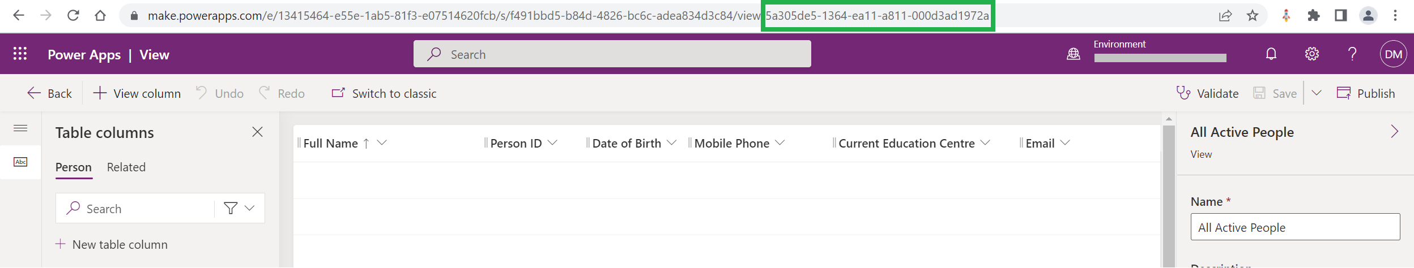Click the view Name input field
Image resolution: width=1414 pixels, height=268 pixels.
(1295, 227)
